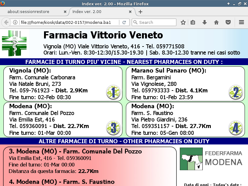The width and height of the screenshot is (248, 186).
Task: Go to Firefox home page icon
Action: point(216,22)
